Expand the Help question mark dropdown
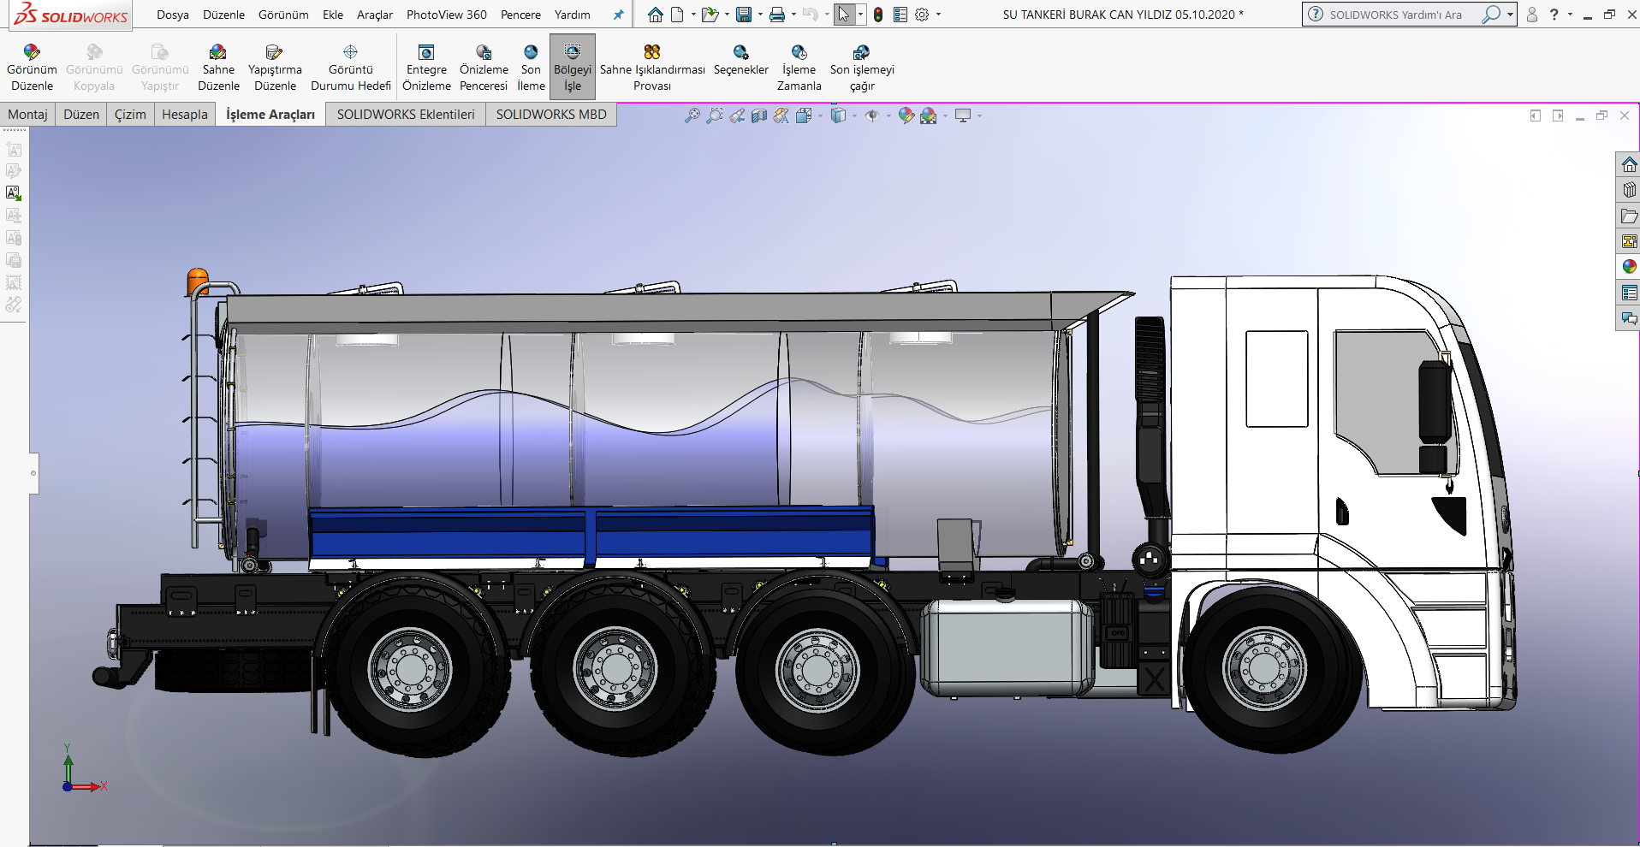 click(1570, 15)
